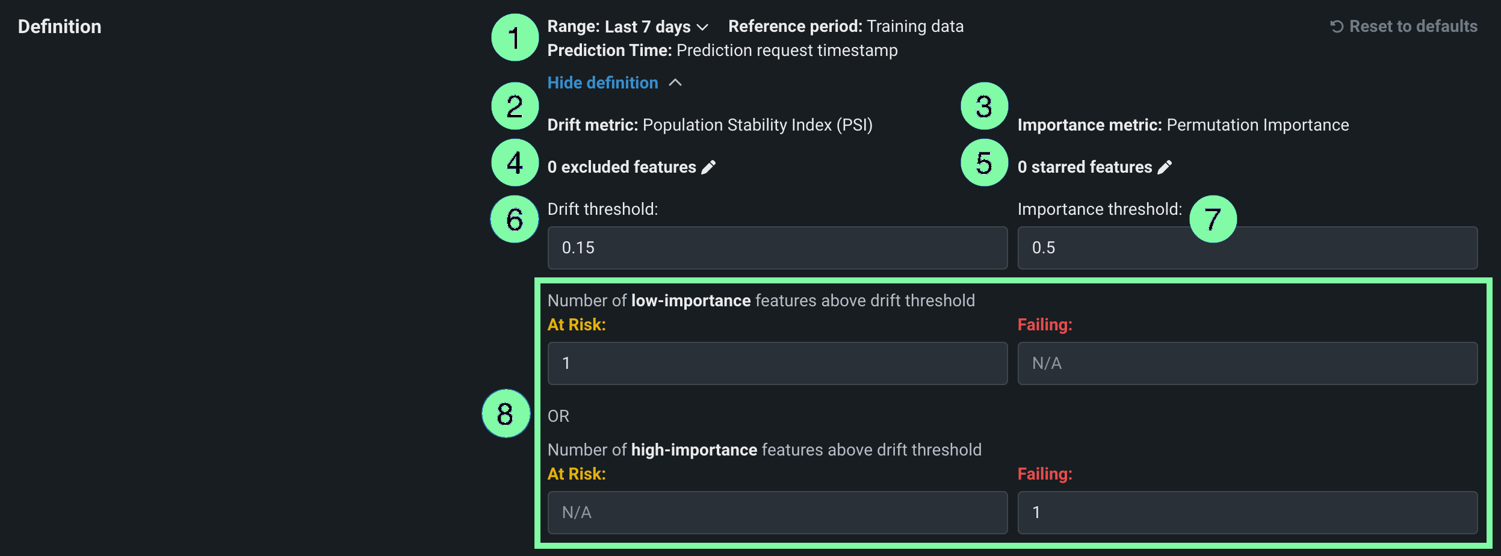
Task: Click the pencil icon beside excluded features
Action: (709, 167)
